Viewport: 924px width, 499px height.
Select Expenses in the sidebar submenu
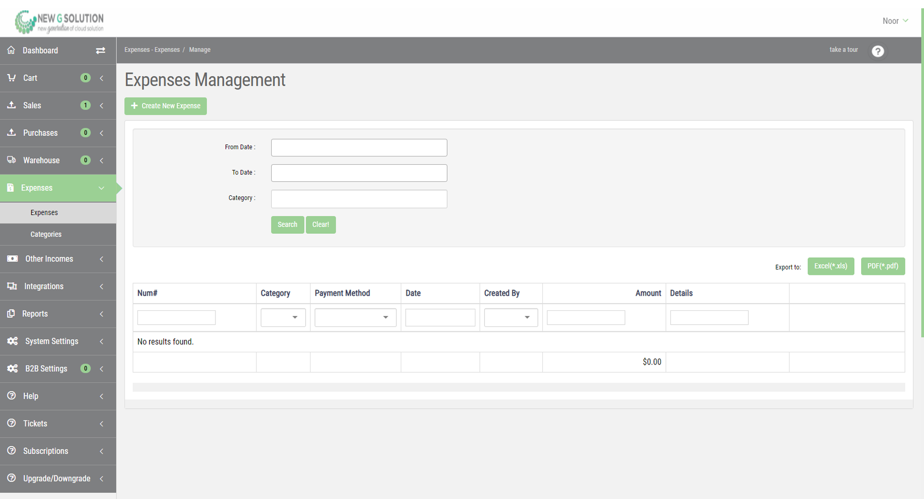coord(44,212)
